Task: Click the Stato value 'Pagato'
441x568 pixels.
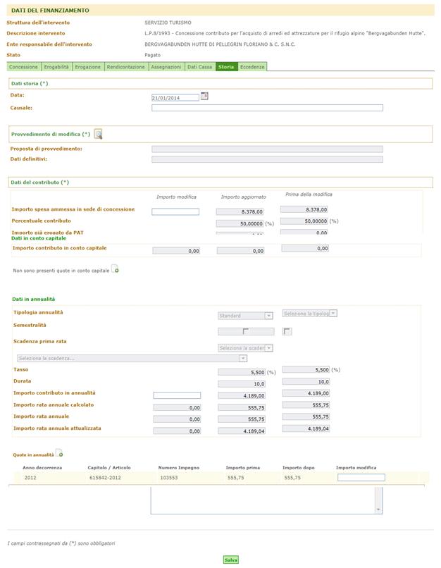Action: [x=152, y=55]
